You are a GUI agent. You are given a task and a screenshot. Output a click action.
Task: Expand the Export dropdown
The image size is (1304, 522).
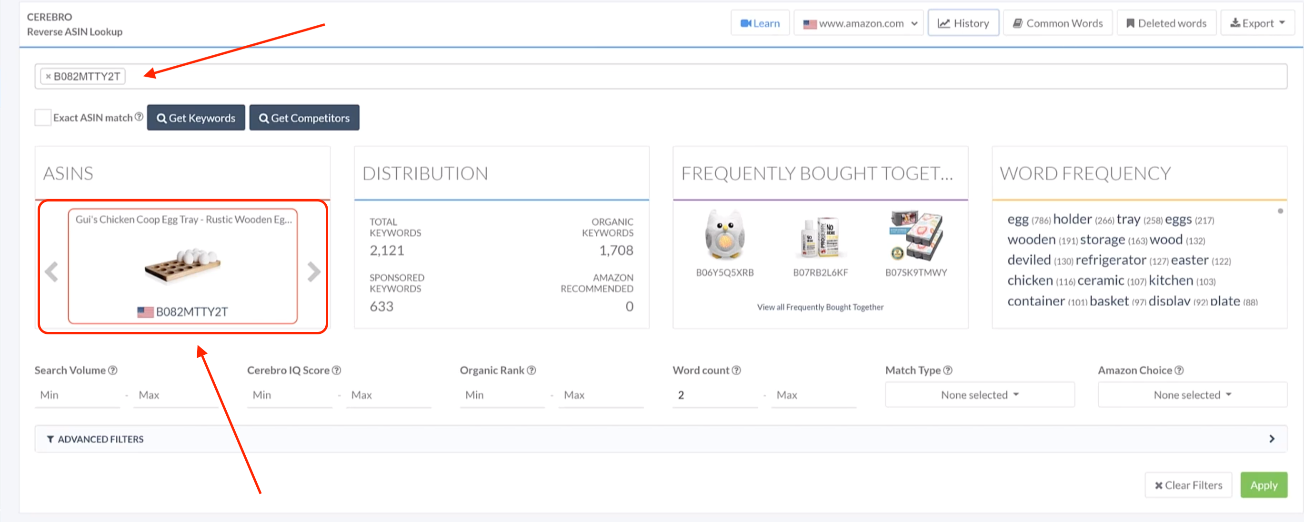point(1257,23)
